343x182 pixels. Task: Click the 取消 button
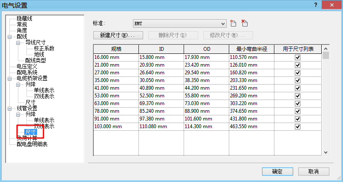314,171
